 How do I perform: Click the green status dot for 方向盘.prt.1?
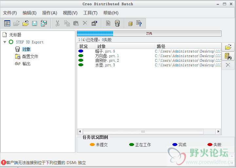[81, 55]
